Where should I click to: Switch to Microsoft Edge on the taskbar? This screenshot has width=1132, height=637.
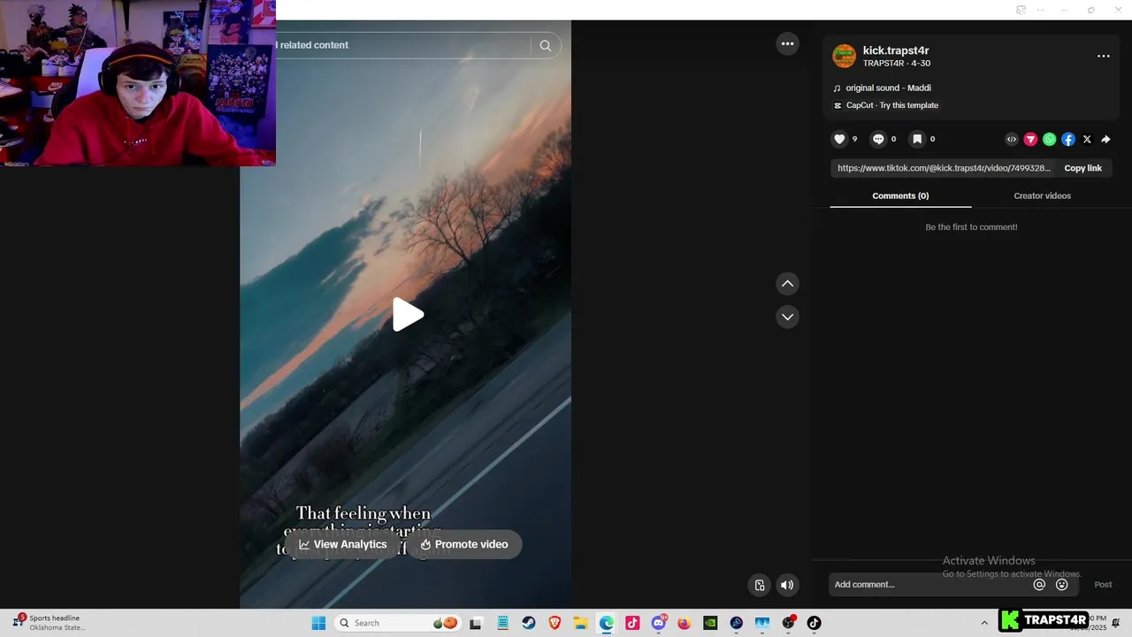tap(606, 623)
